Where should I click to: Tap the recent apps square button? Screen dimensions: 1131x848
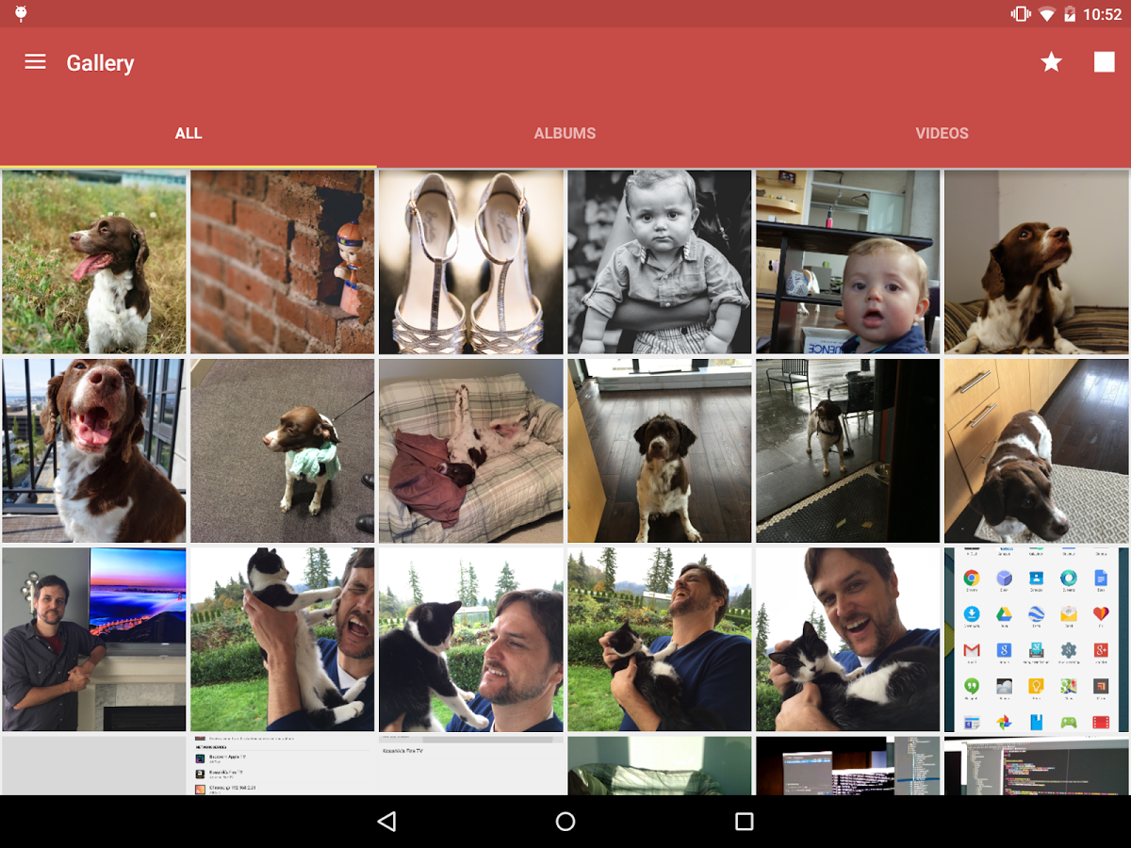pyautogui.click(x=745, y=822)
